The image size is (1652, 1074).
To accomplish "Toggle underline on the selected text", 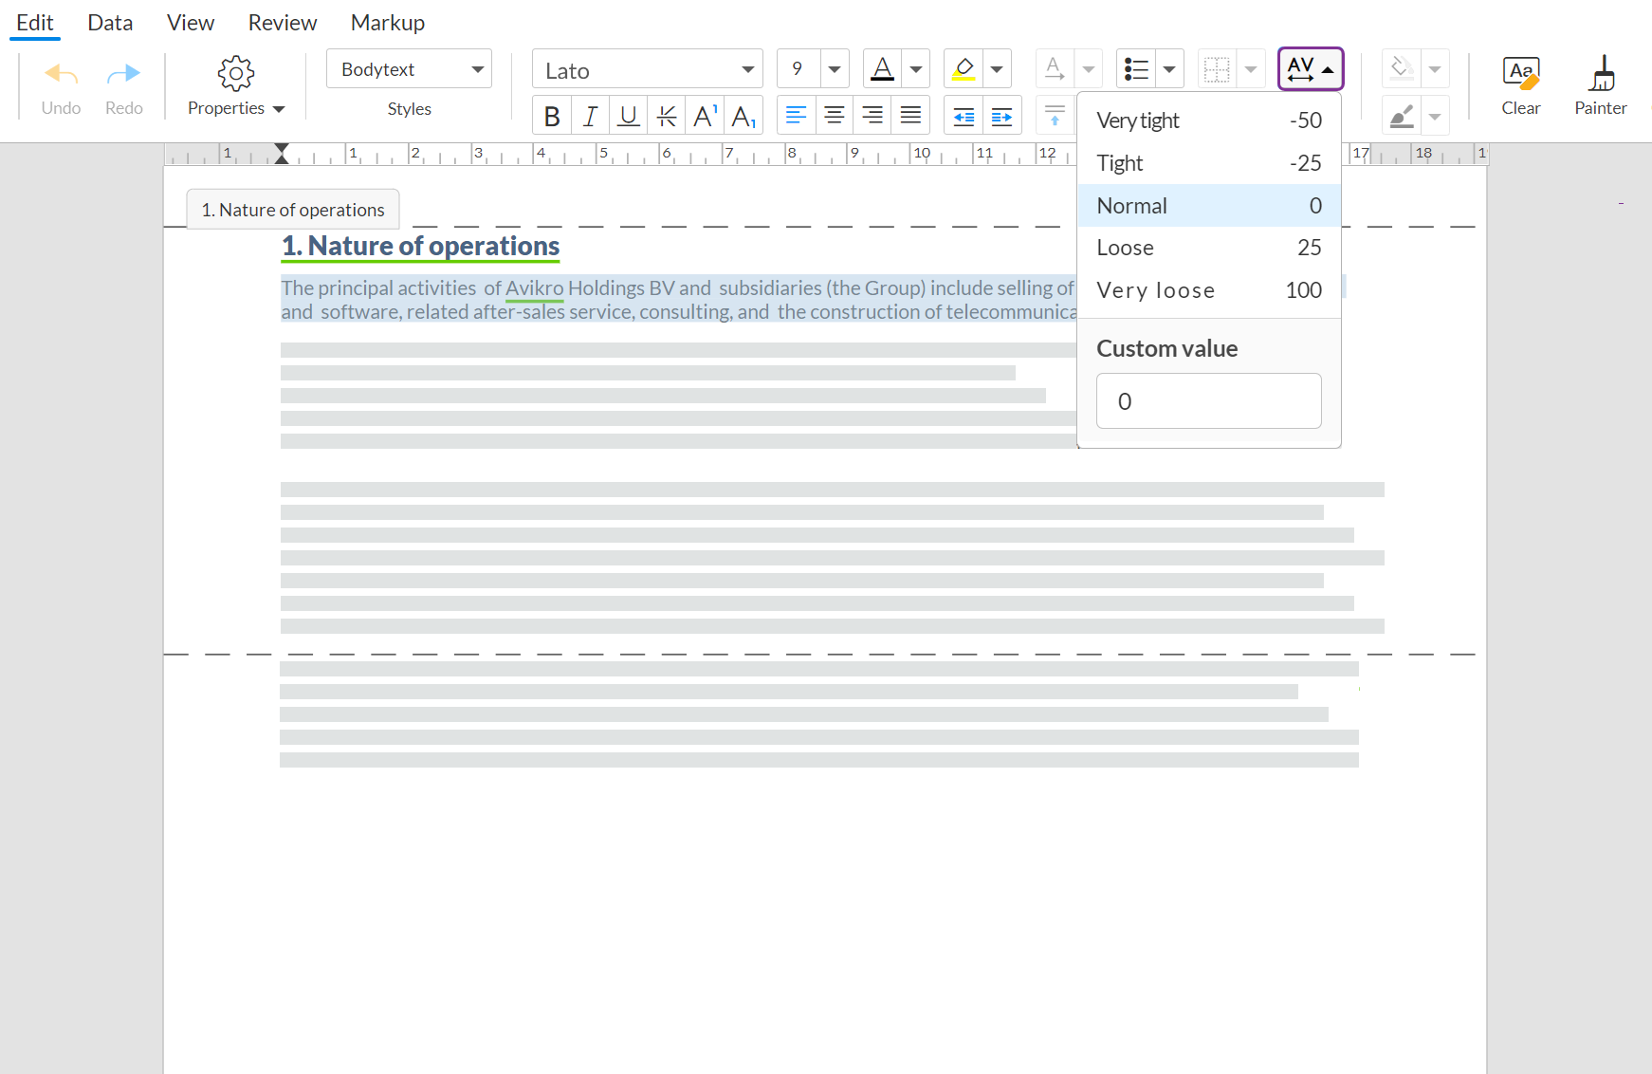I will (628, 115).
